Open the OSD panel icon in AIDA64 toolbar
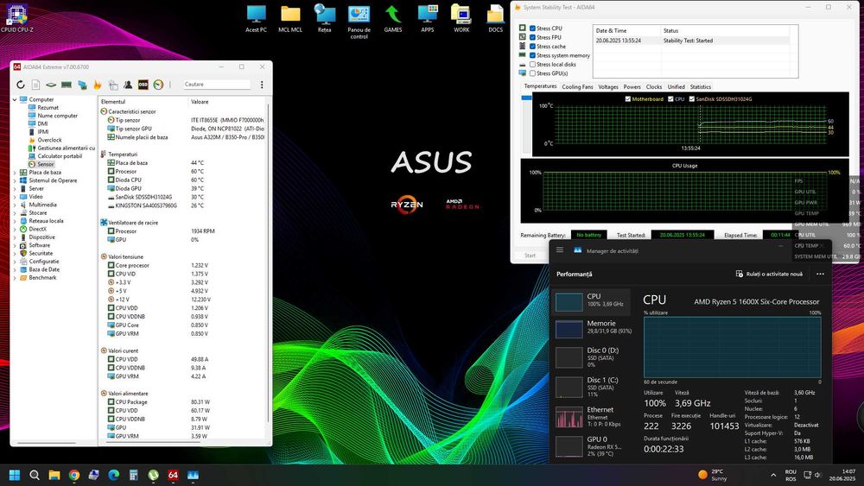Screen dimensions: 864x486 click(x=143, y=85)
